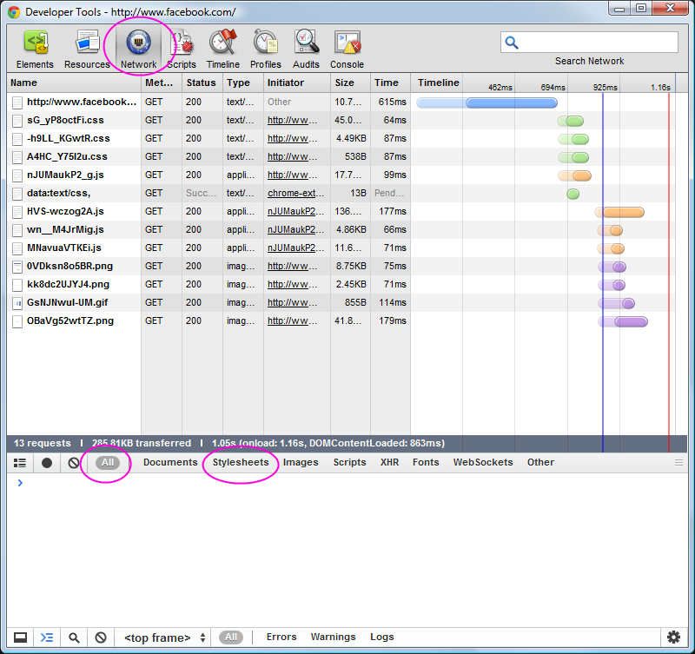Filter requests by Stylesheets
The image size is (695, 654).
[x=241, y=462]
